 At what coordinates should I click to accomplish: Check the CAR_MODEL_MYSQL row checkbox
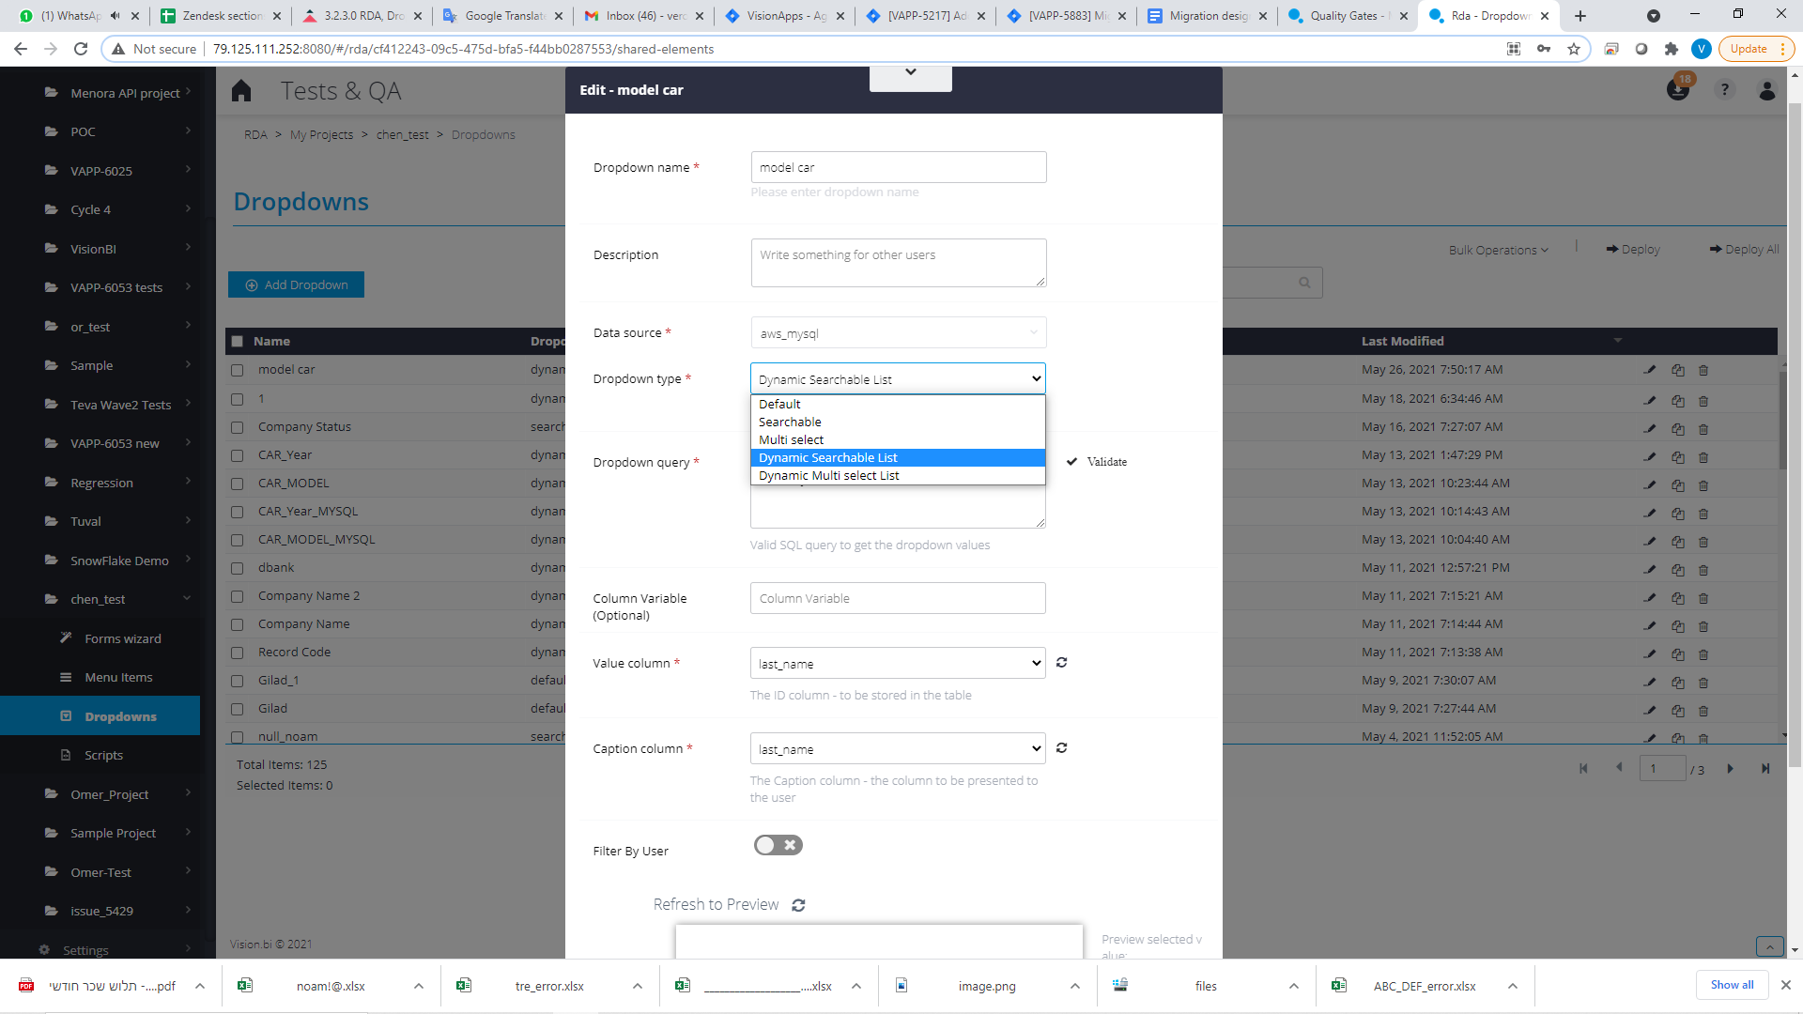[x=238, y=541]
